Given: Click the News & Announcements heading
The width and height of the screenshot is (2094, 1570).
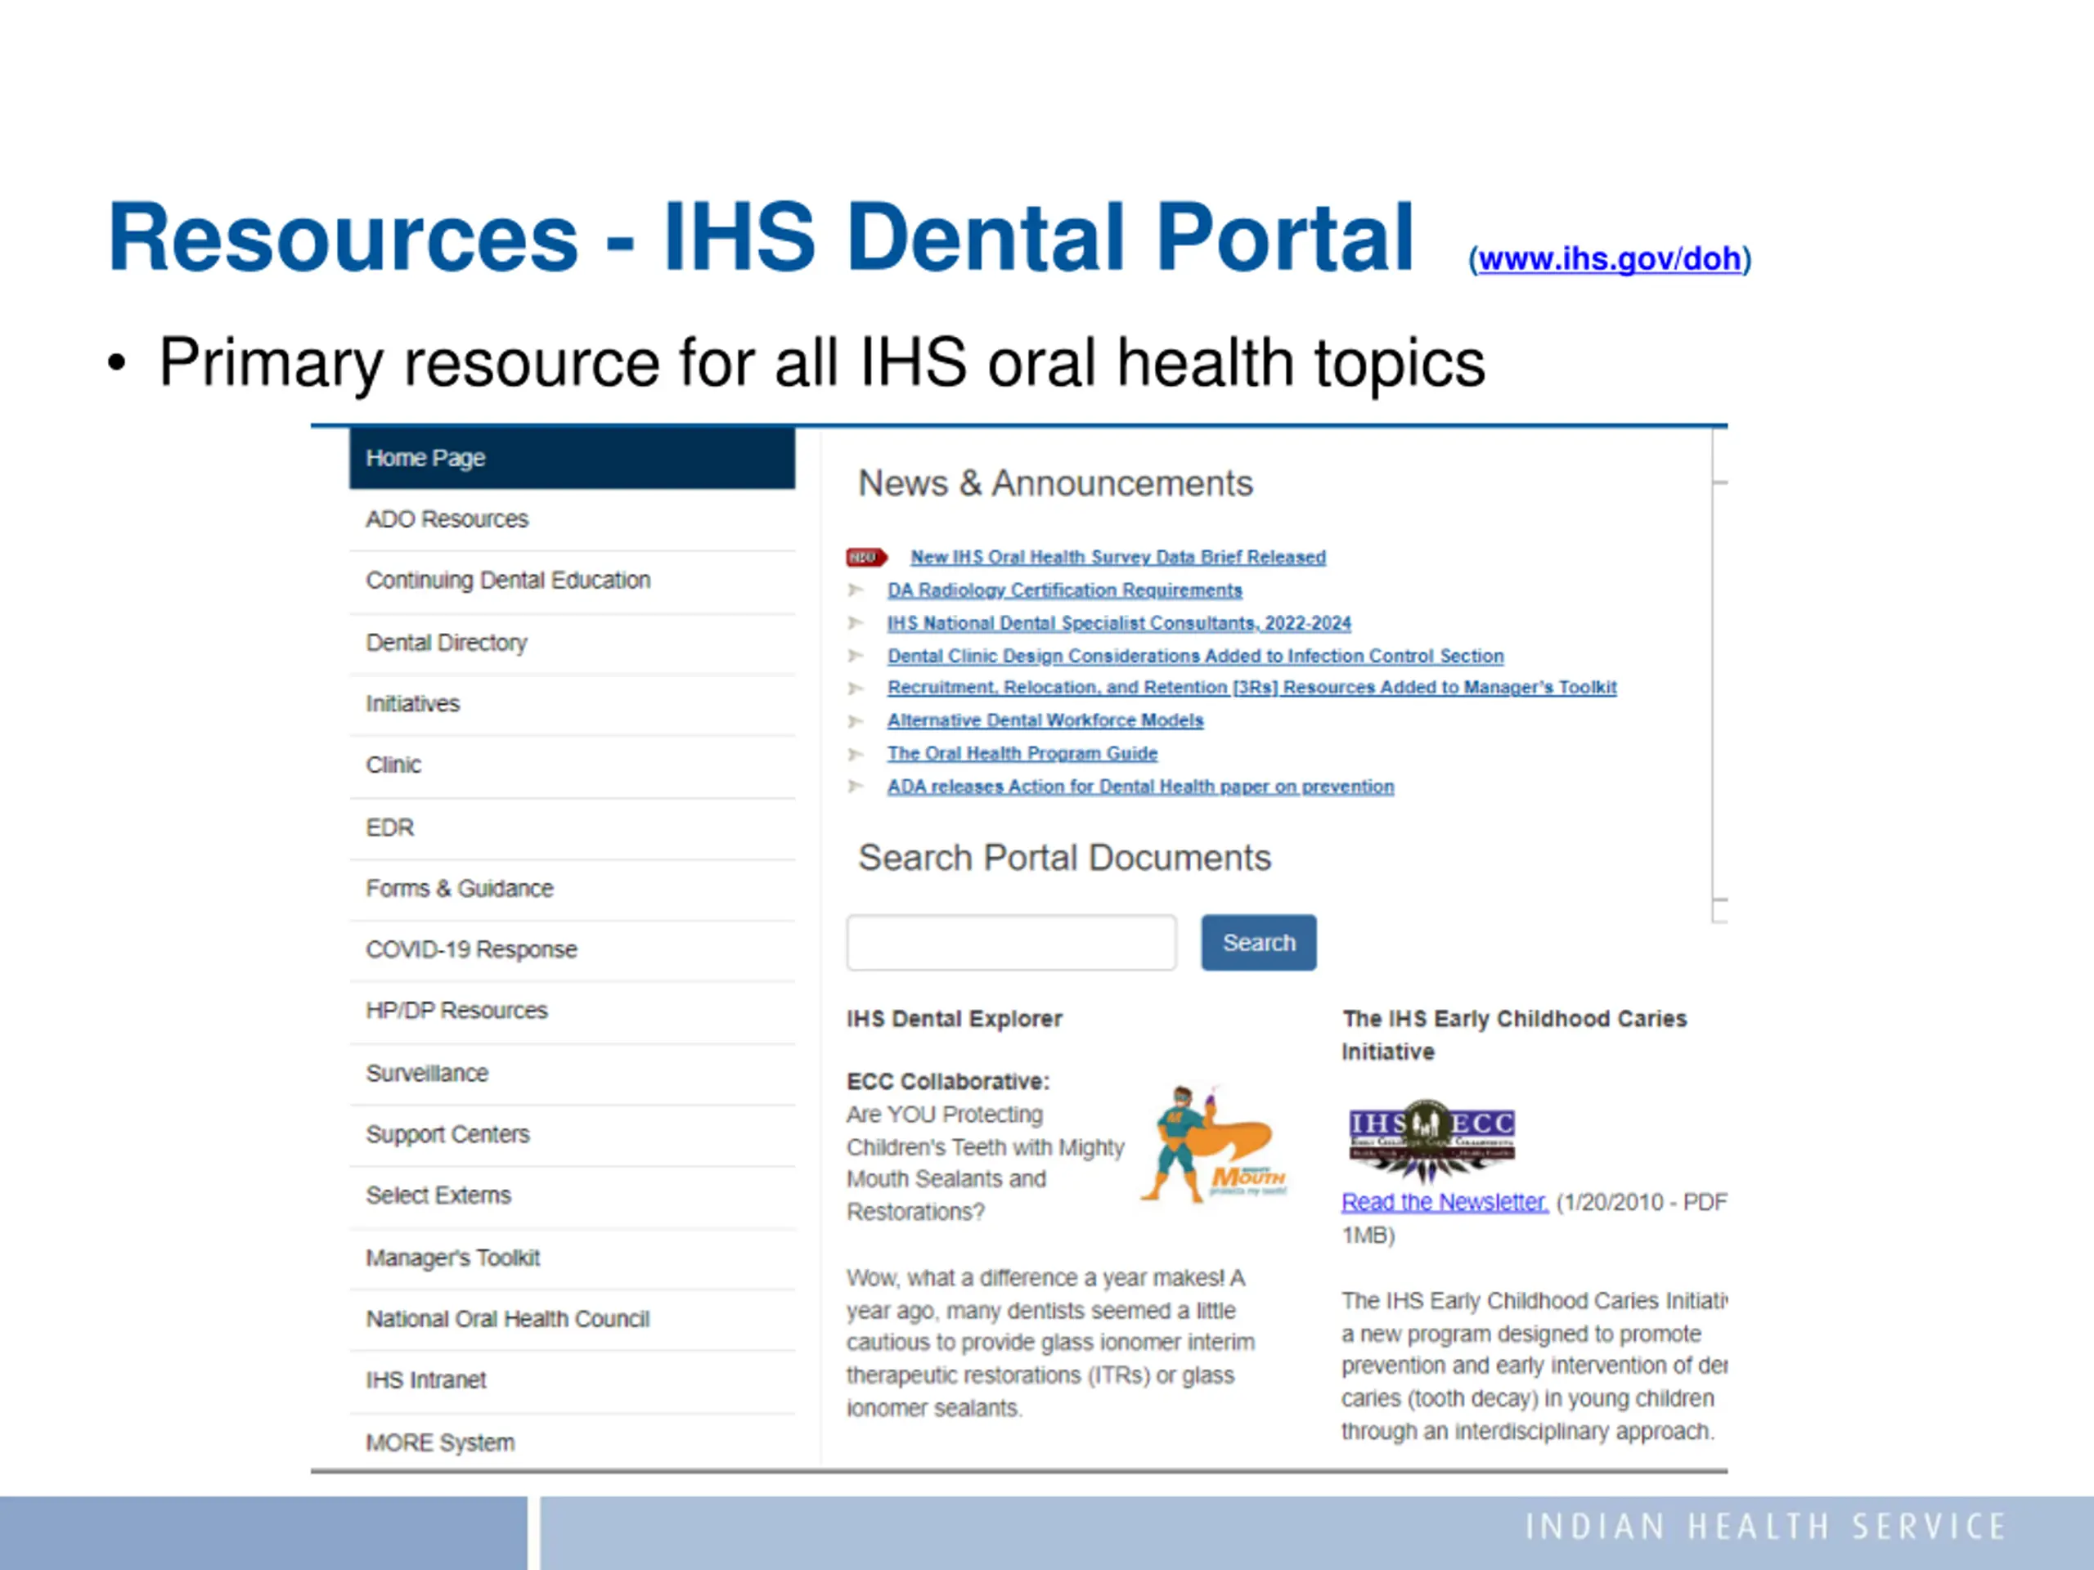Looking at the screenshot, I should (1055, 483).
